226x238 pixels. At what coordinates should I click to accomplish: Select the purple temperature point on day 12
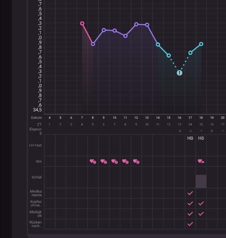coord(136,24)
